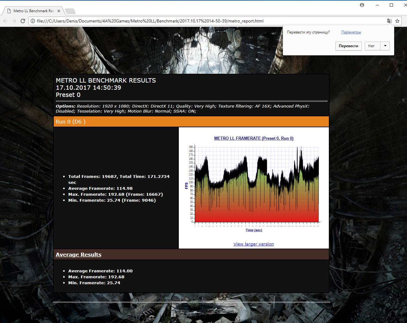Open a new tab next to Metro tab
The image size is (407, 323).
tap(70, 11)
